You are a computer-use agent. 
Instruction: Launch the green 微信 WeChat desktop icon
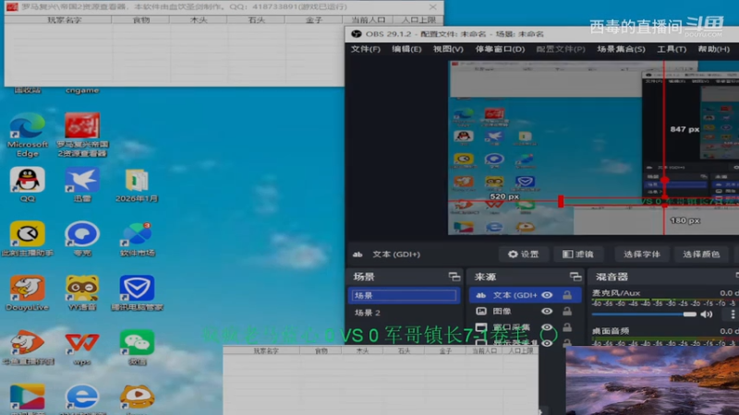(137, 348)
